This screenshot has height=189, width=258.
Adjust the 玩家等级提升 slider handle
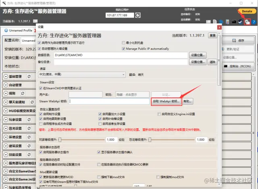[60, 140]
